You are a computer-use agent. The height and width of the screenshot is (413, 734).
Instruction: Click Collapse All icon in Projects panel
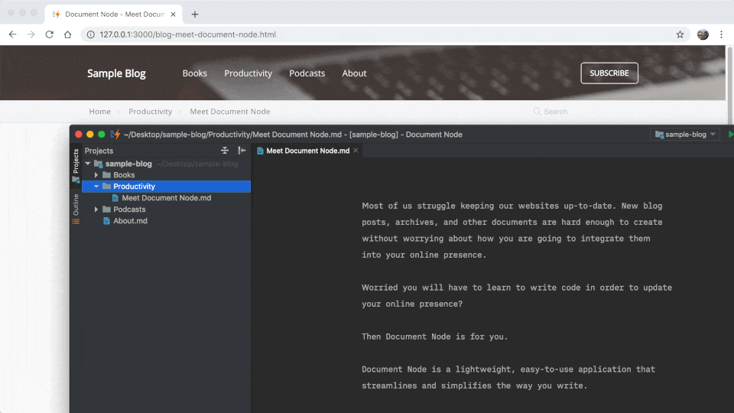coord(225,151)
